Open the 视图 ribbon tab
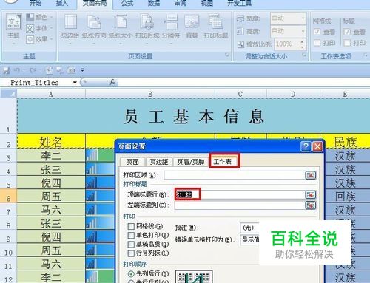 [x=207, y=3]
